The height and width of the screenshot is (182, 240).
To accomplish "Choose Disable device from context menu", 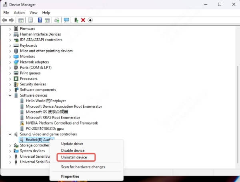I will tap(87, 150).
